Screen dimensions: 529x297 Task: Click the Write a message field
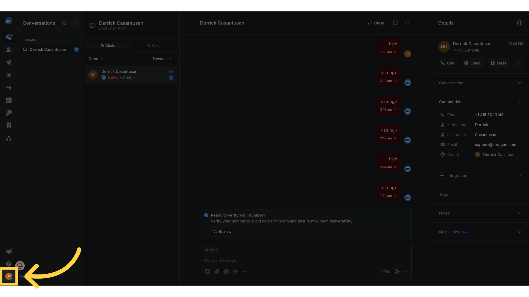[305, 261]
